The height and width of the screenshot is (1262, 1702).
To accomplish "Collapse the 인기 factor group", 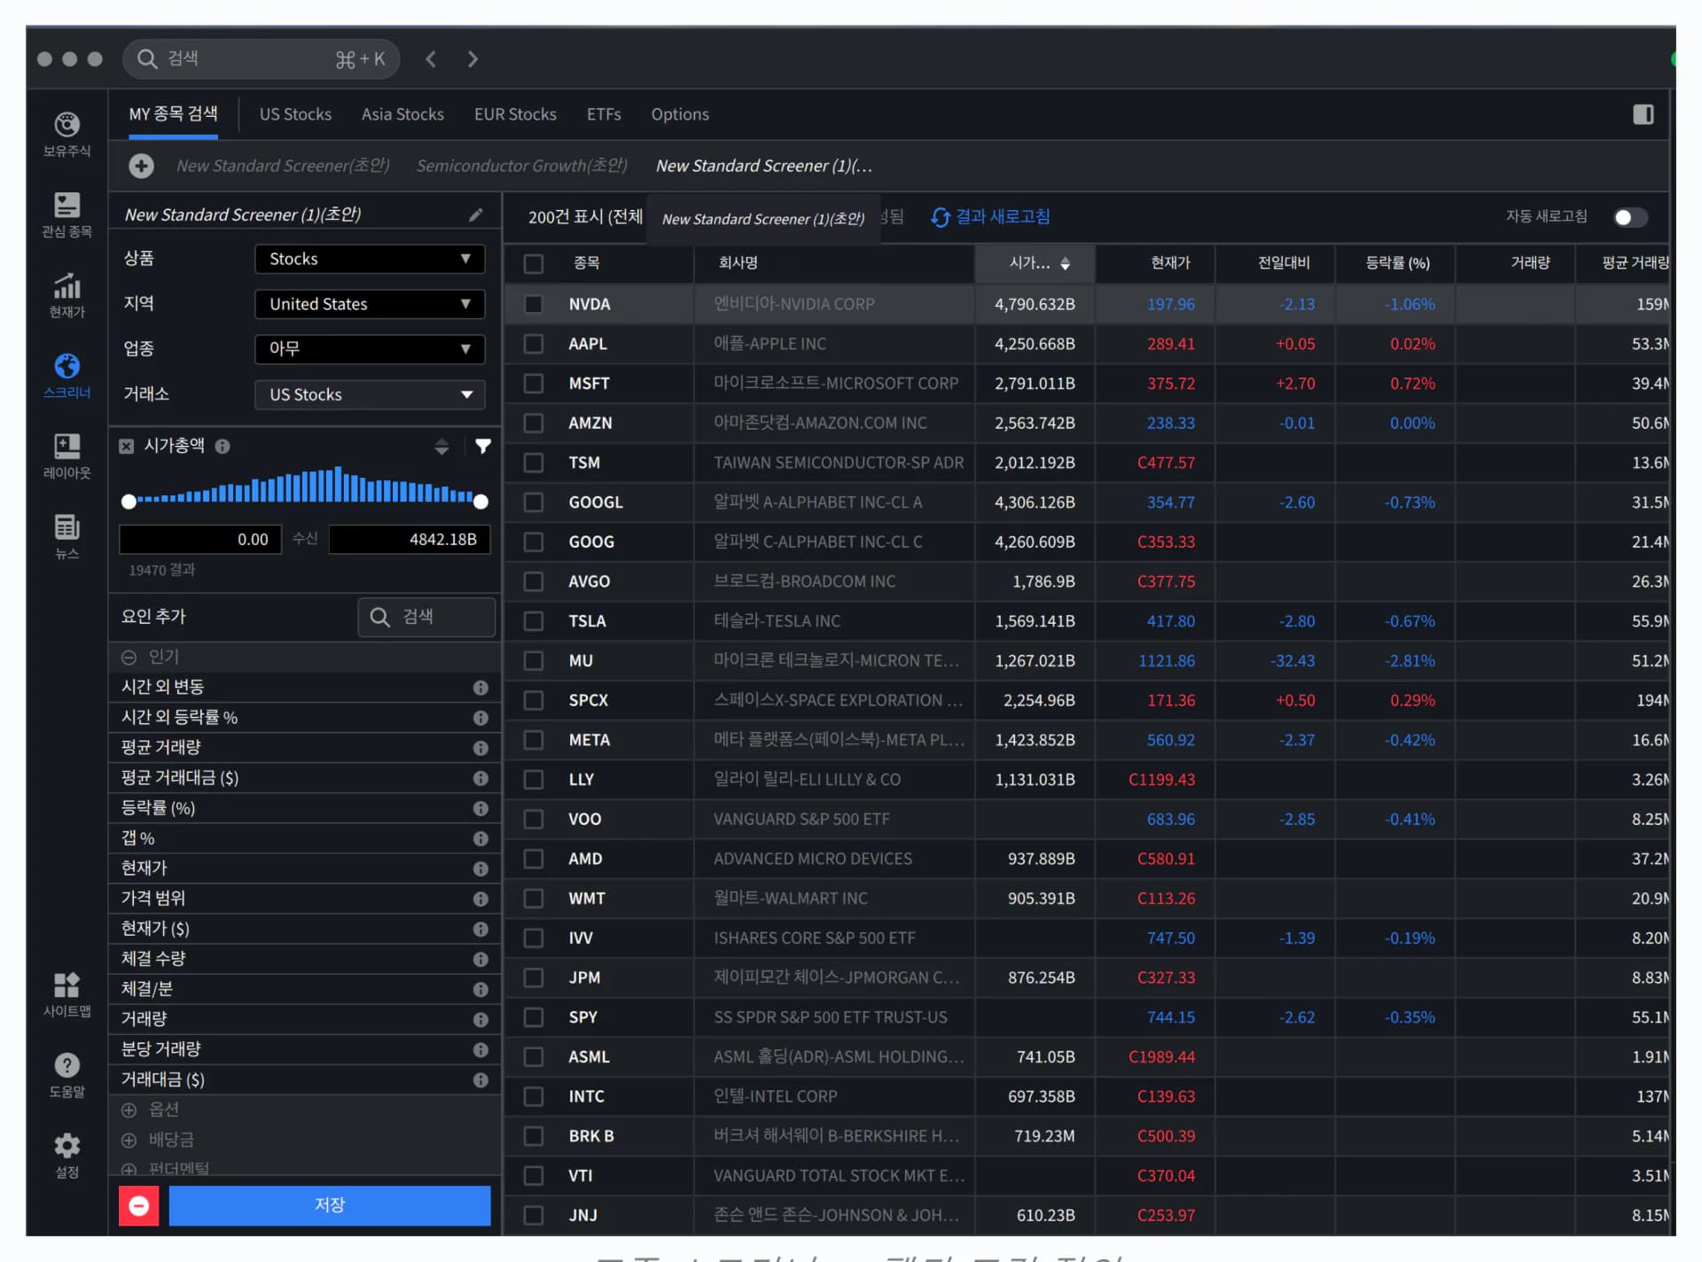I will (x=129, y=658).
